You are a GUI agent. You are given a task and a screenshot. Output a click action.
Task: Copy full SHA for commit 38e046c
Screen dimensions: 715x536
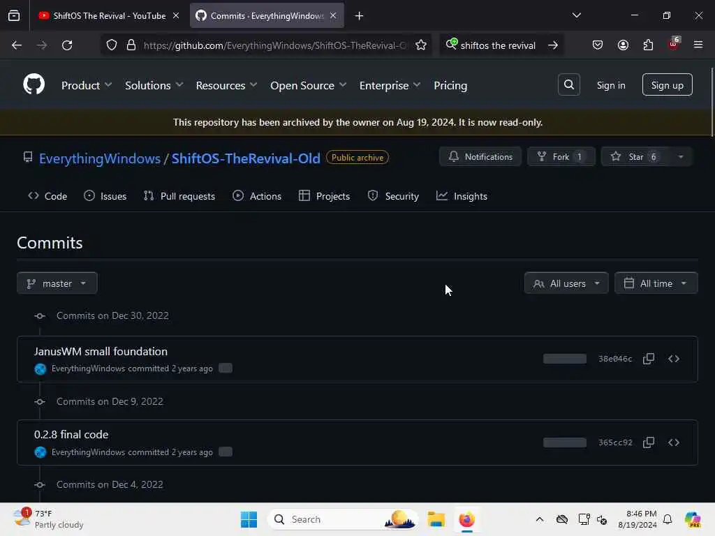click(x=649, y=359)
